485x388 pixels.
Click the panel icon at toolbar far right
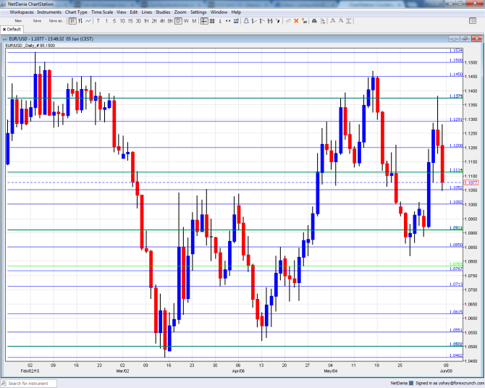coord(473,21)
